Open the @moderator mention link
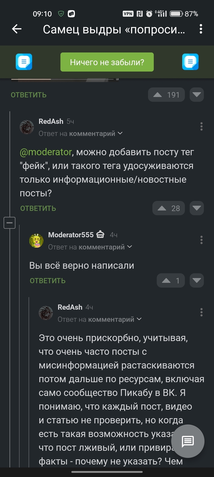This screenshot has height=477, width=214. [x=46, y=152]
